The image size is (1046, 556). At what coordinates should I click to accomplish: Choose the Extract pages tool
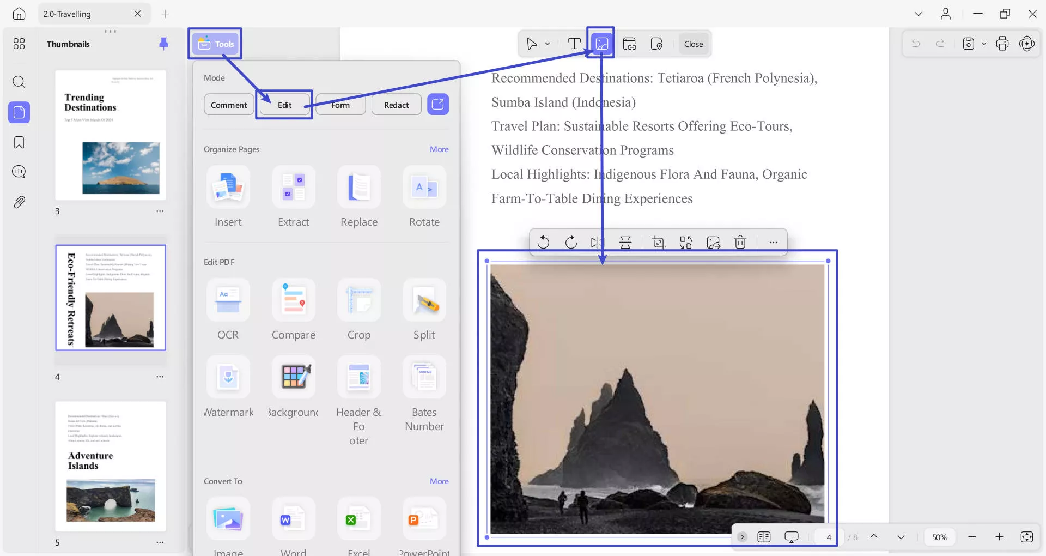point(294,197)
